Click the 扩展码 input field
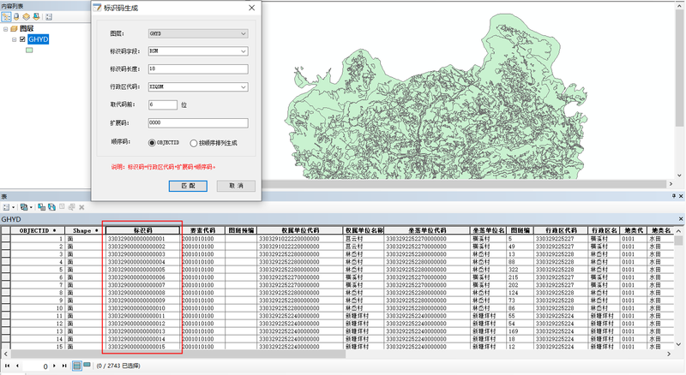The height and width of the screenshot is (375, 686). point(198,122)
